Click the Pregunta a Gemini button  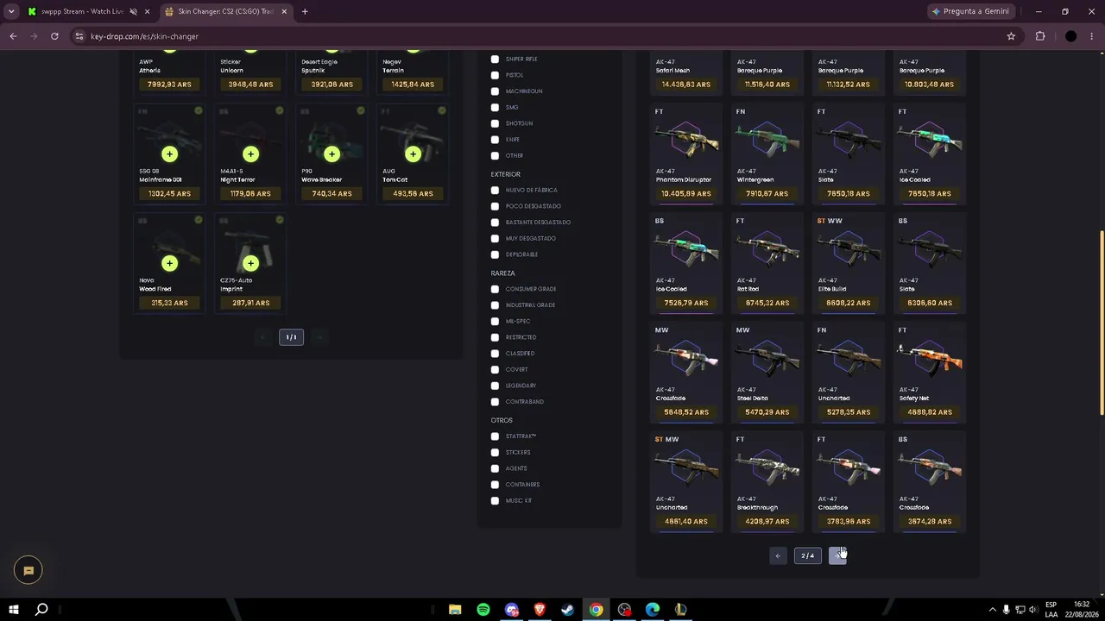tap(971, 11)
